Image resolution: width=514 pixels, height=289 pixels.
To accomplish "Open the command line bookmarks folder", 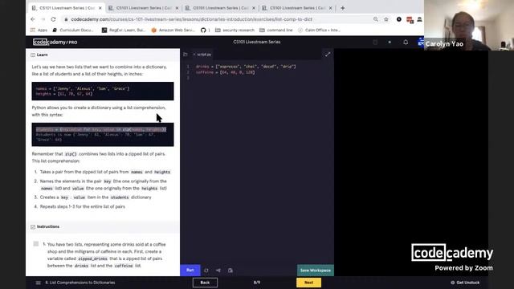I will [x=276, y=31].
